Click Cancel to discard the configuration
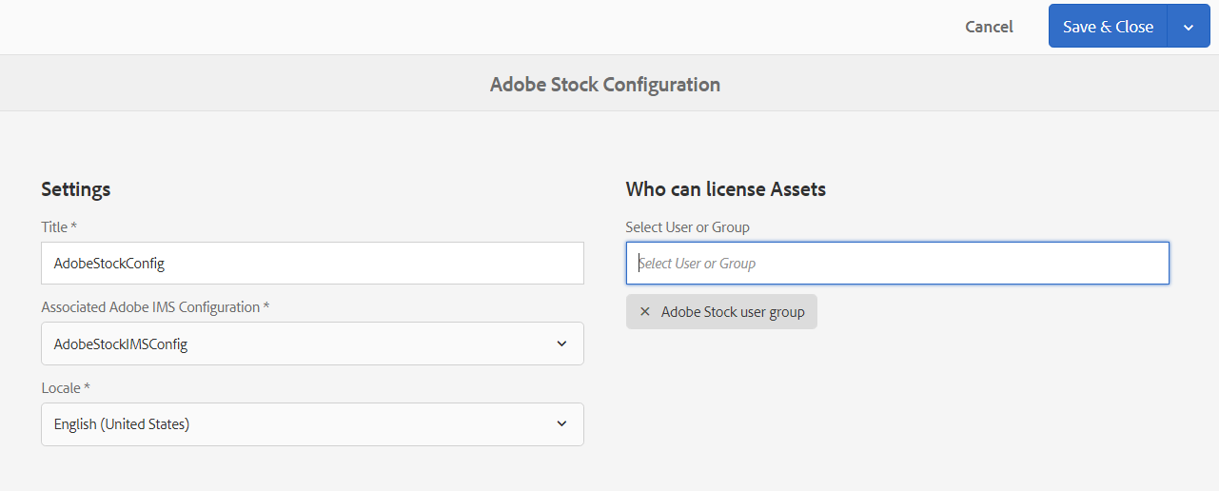 click(x=989, y=27)
